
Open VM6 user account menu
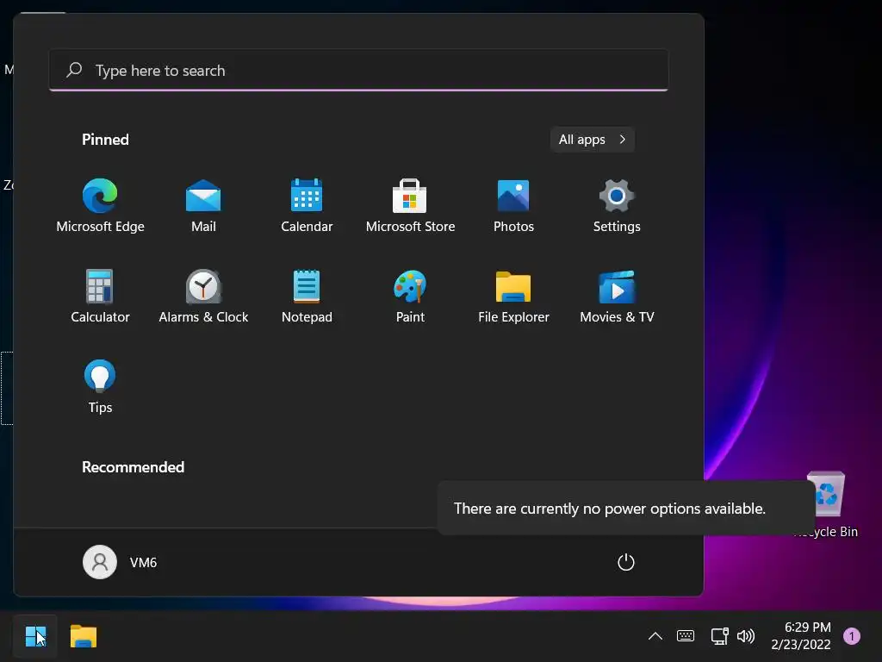120,562
